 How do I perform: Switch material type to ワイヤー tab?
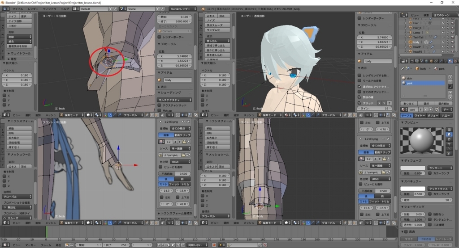[419, 116]
